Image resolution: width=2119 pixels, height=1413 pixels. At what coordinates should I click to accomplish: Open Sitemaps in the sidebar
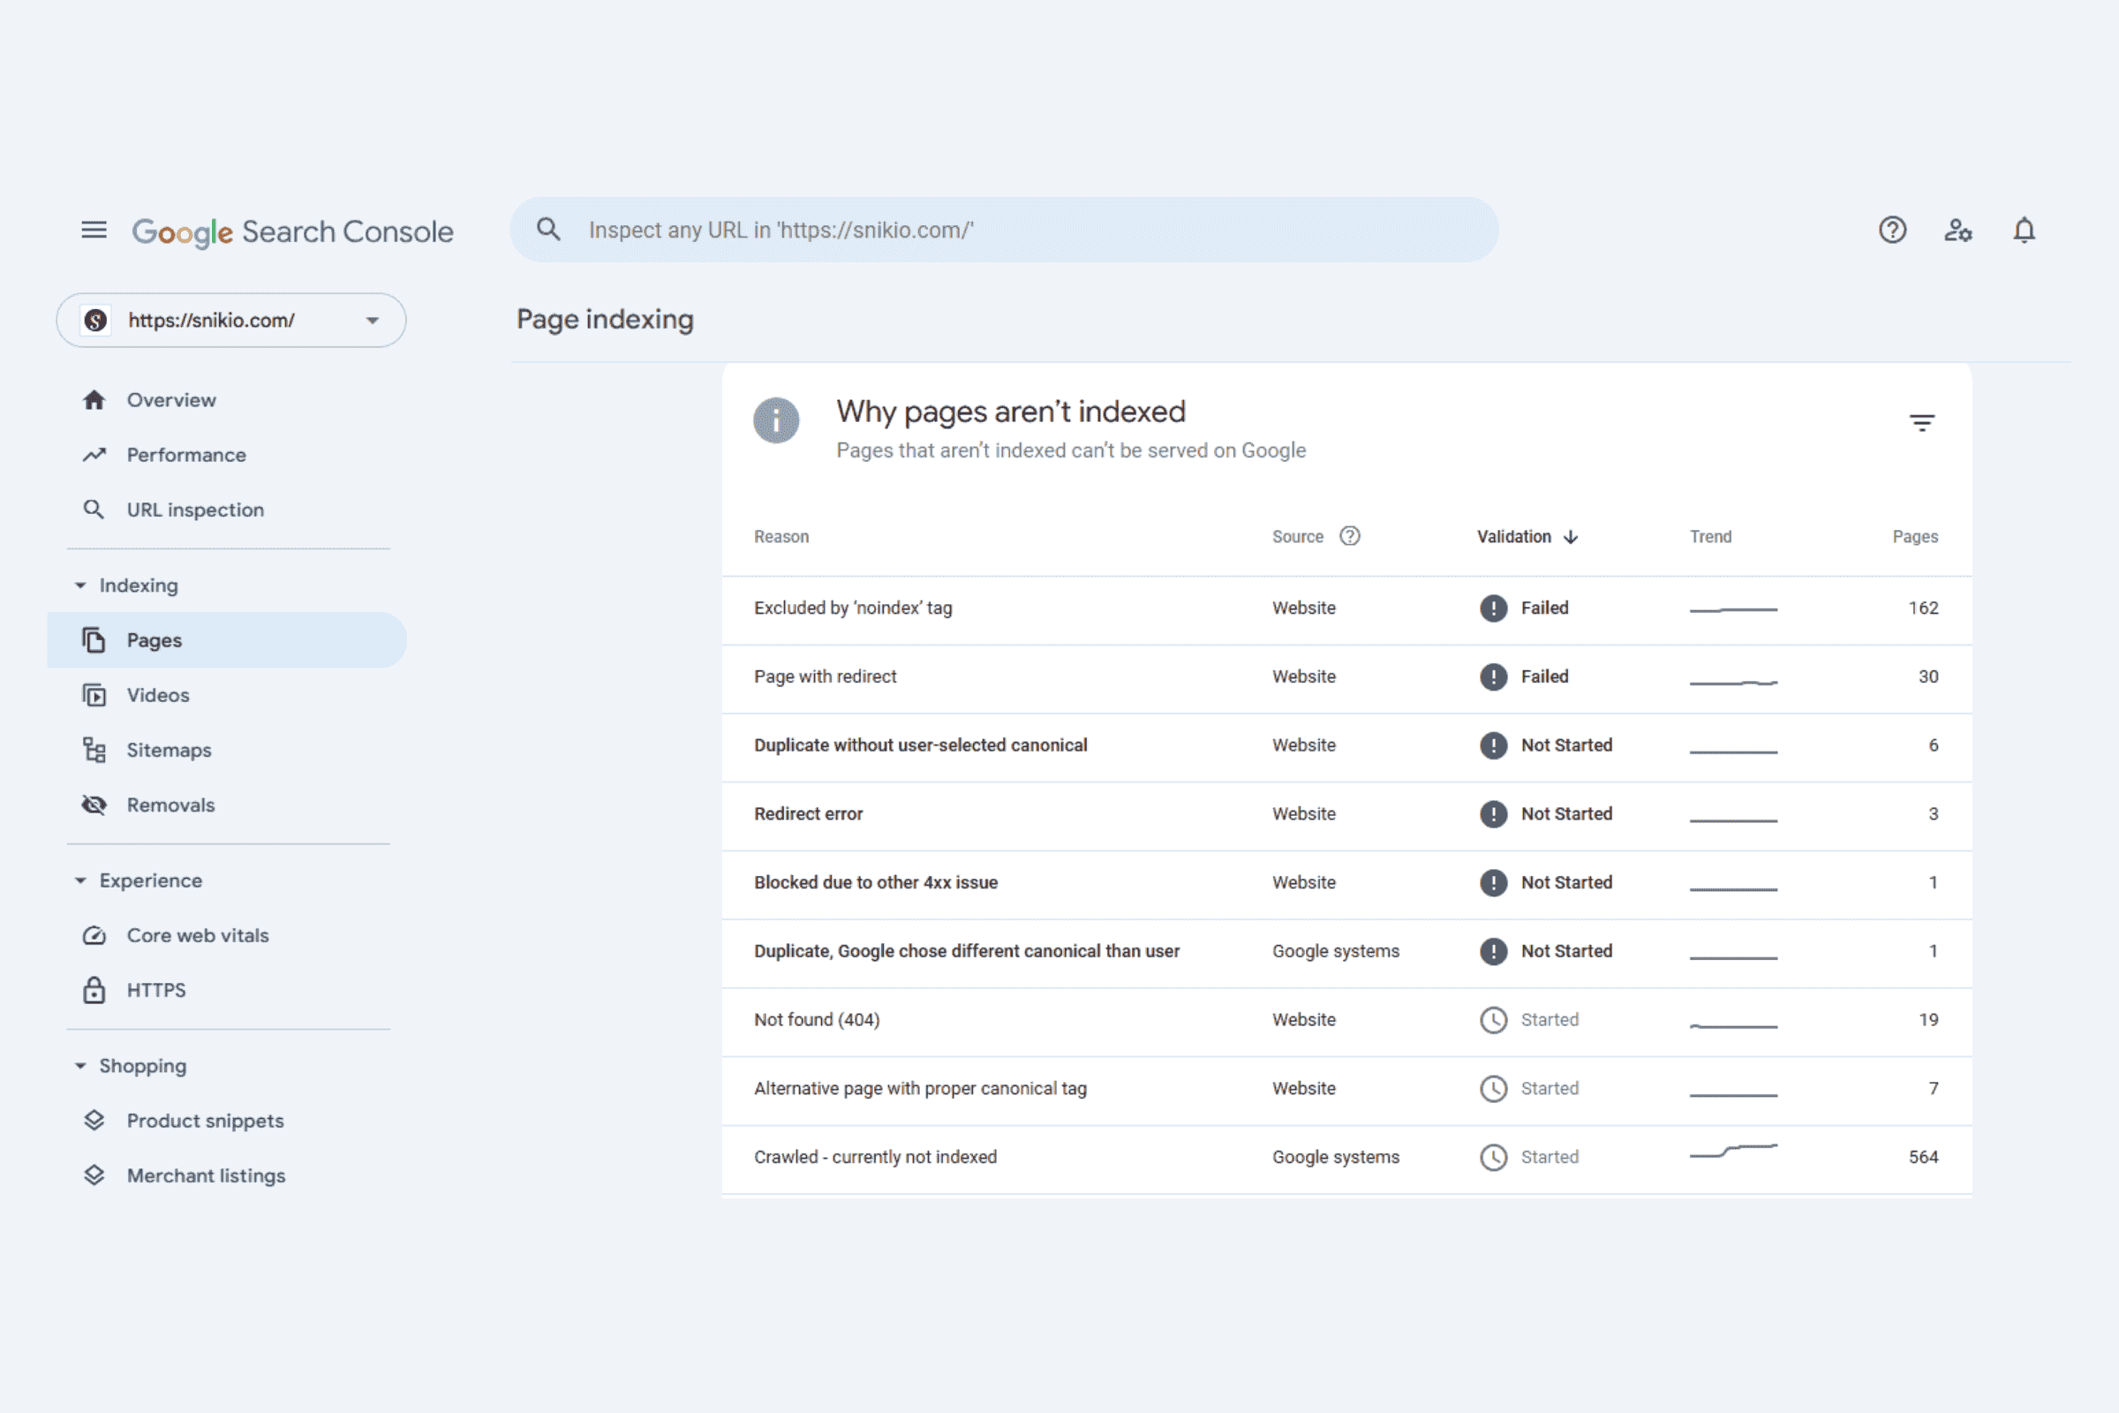coord(169,750)
